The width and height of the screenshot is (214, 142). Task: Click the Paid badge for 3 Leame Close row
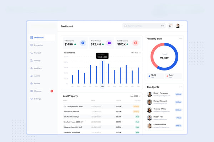pyautogui.click(x=137, y=127)
